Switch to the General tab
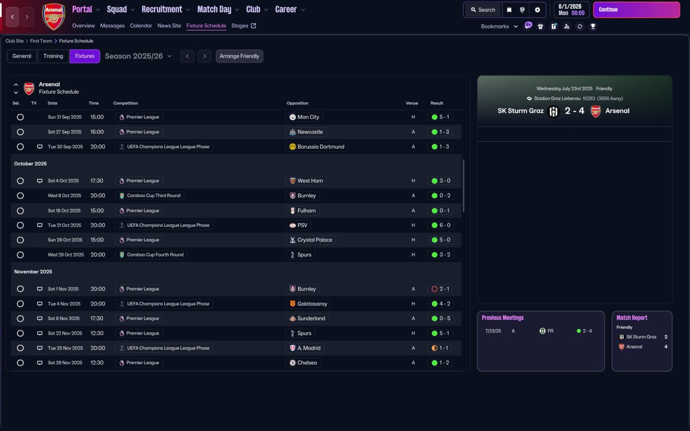Screen dimensions: 690x431 (x=22, y=56)
